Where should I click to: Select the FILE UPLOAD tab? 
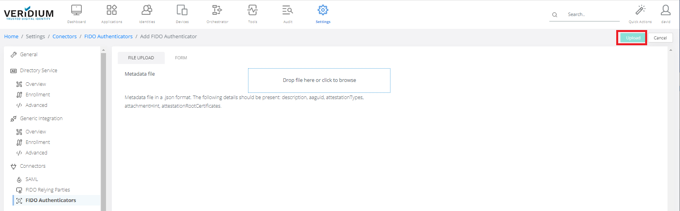click(x=141, y=58)
